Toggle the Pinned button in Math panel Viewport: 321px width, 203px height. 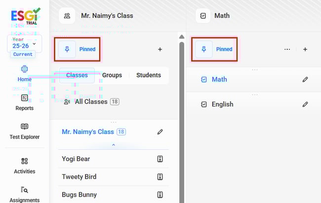pyautogui.click(x=214, y=49)
